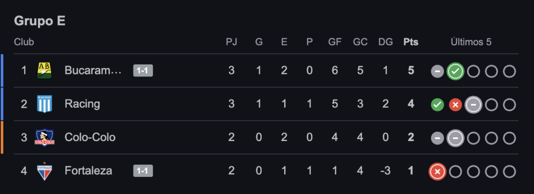534x194 pixels.
Task: Select Racing's green win result icon
Action: coord(438,105)
